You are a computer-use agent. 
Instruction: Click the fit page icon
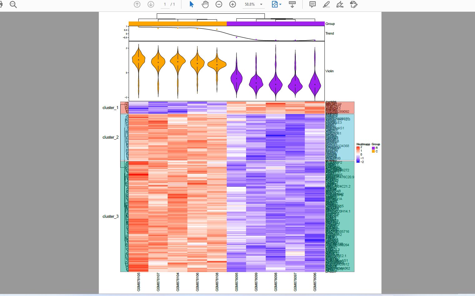[x=275, y=4]
